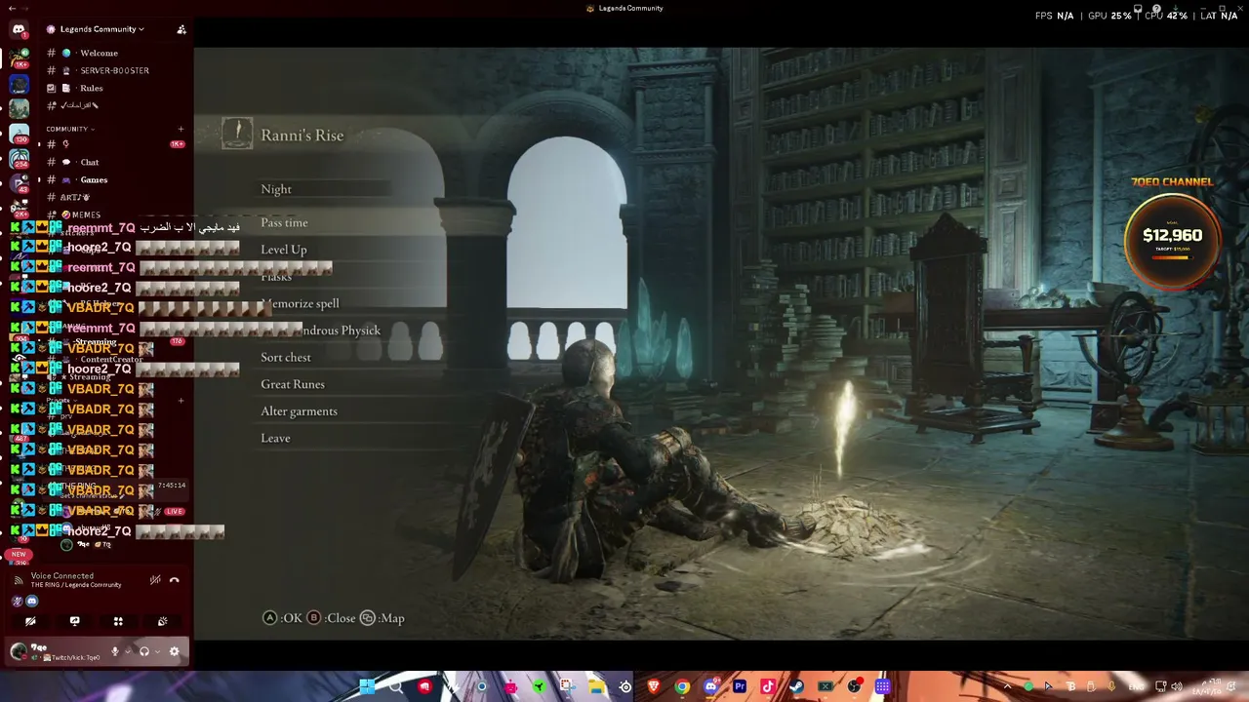Image resolution: width=1249 pixels, height=702 pixels.
Task: Click the Voice Connected status text
Action: pos(62,576)
